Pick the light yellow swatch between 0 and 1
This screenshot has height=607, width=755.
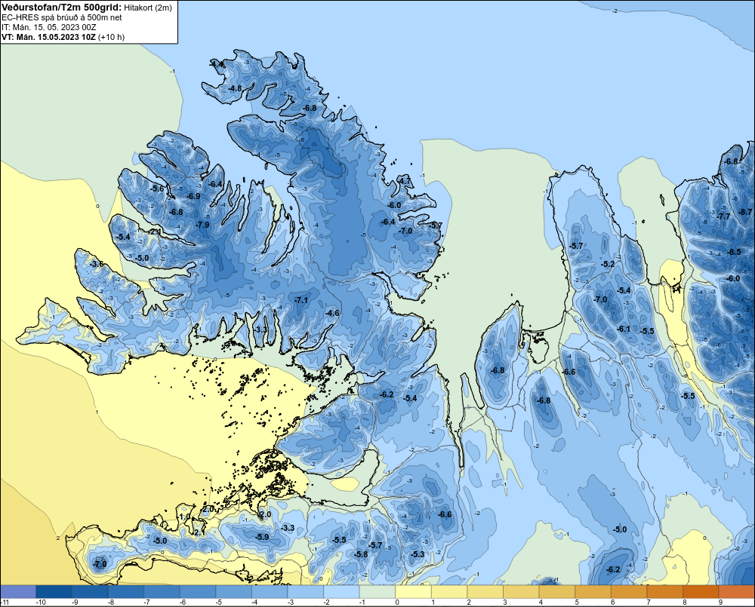click(414, 591)
